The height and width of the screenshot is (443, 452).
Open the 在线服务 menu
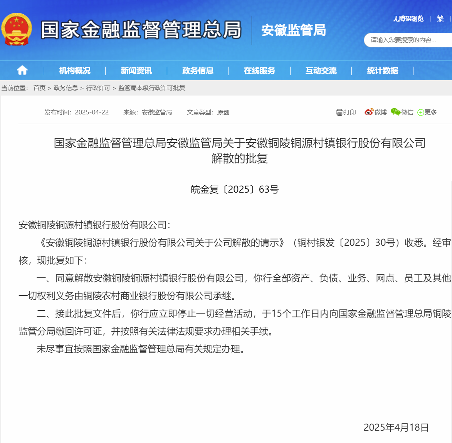pos(259,70)
